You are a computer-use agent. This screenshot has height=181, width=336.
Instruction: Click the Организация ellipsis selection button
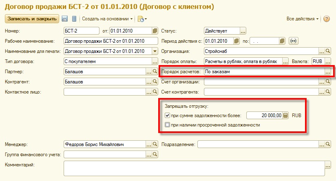click(321, 51)
